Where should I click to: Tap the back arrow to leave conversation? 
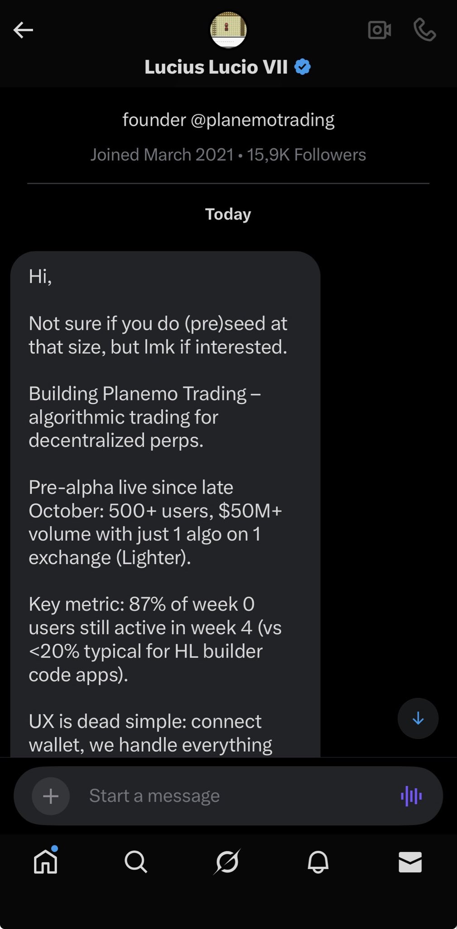coord(23,30)
